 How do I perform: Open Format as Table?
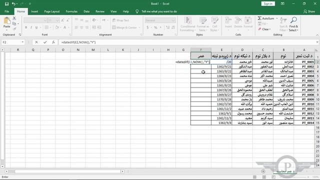click(x=202, y=24)
